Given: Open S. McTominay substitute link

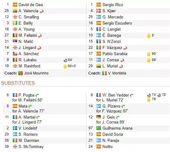Looking at the screenshot, I should tap(31, 147).
